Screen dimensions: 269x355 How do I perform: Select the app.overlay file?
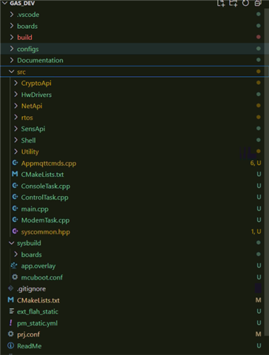pos(38,266)
